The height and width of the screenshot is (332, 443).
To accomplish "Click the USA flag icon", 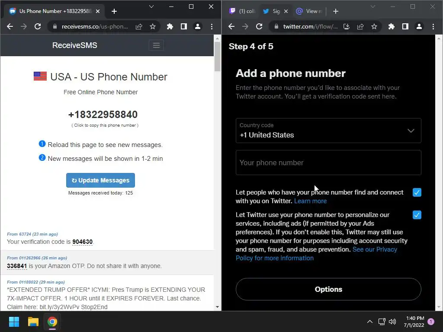I will pyautogui.click(x=40, y=76).
